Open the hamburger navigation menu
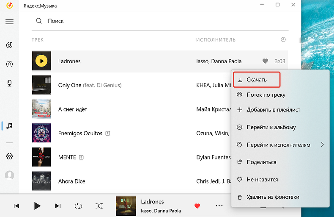The height and width of the screenshot is (217, 334). click(x=9, y=22)
